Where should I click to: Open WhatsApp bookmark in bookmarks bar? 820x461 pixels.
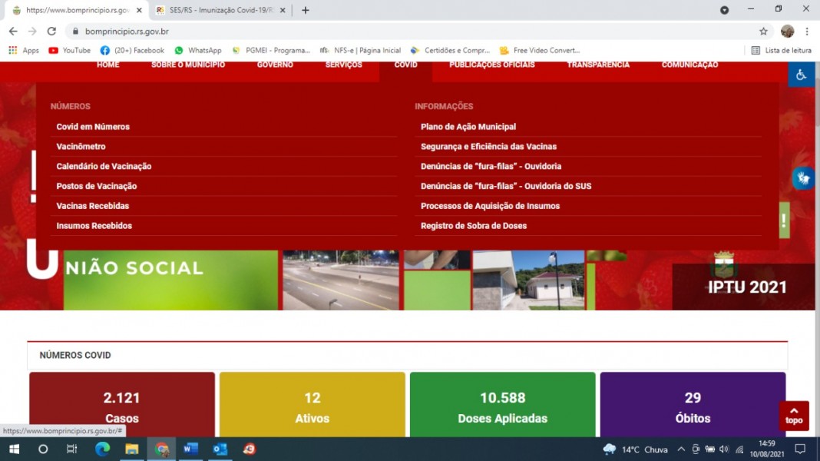197,50
